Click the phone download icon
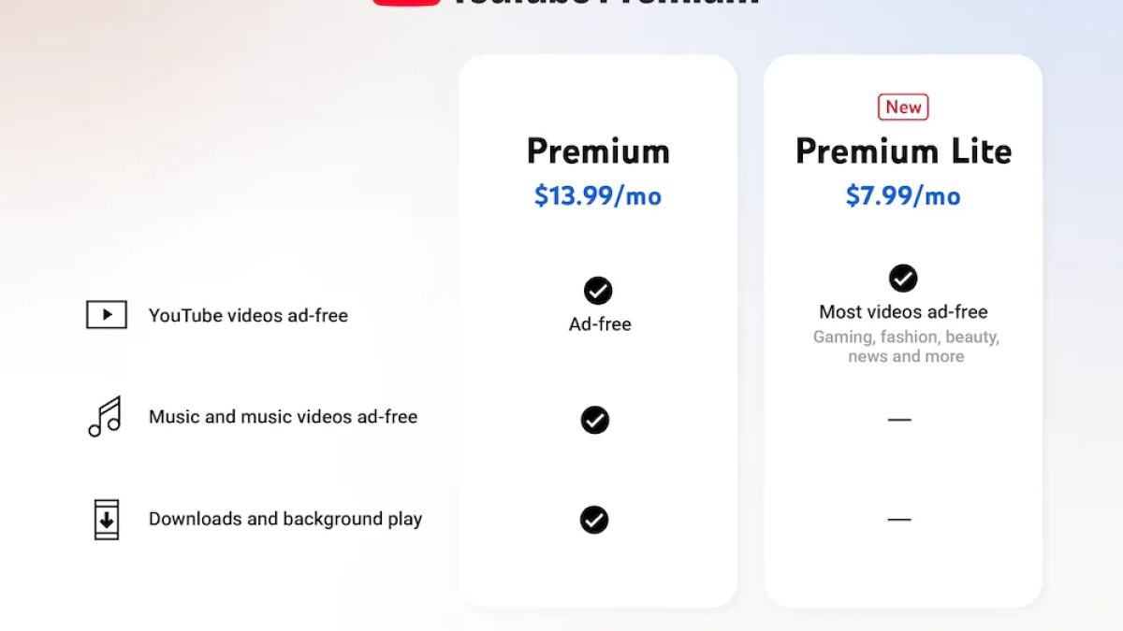1123x631 pixels. (x=107, y=520)
